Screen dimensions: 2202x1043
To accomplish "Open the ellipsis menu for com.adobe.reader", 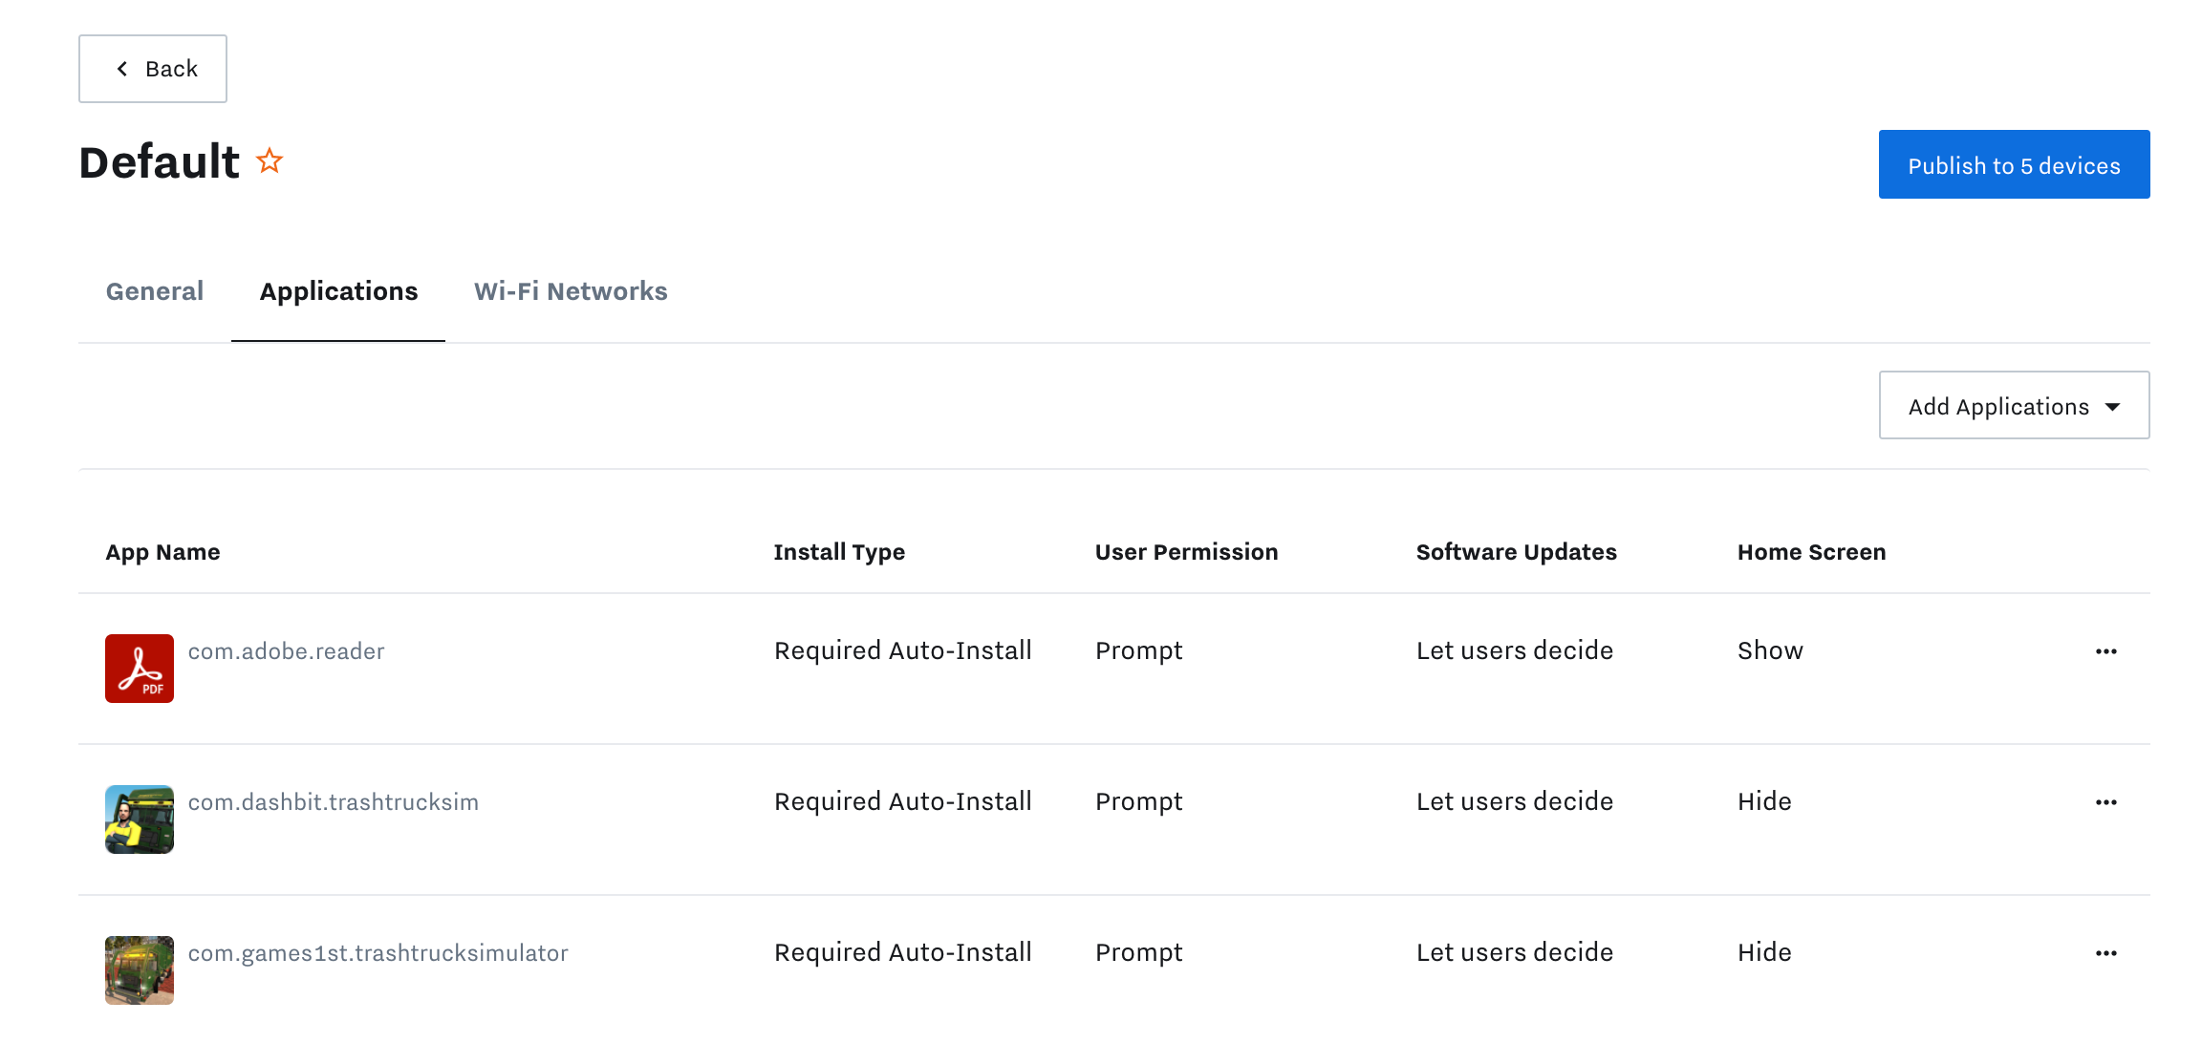I will (x=2106, y=650).
